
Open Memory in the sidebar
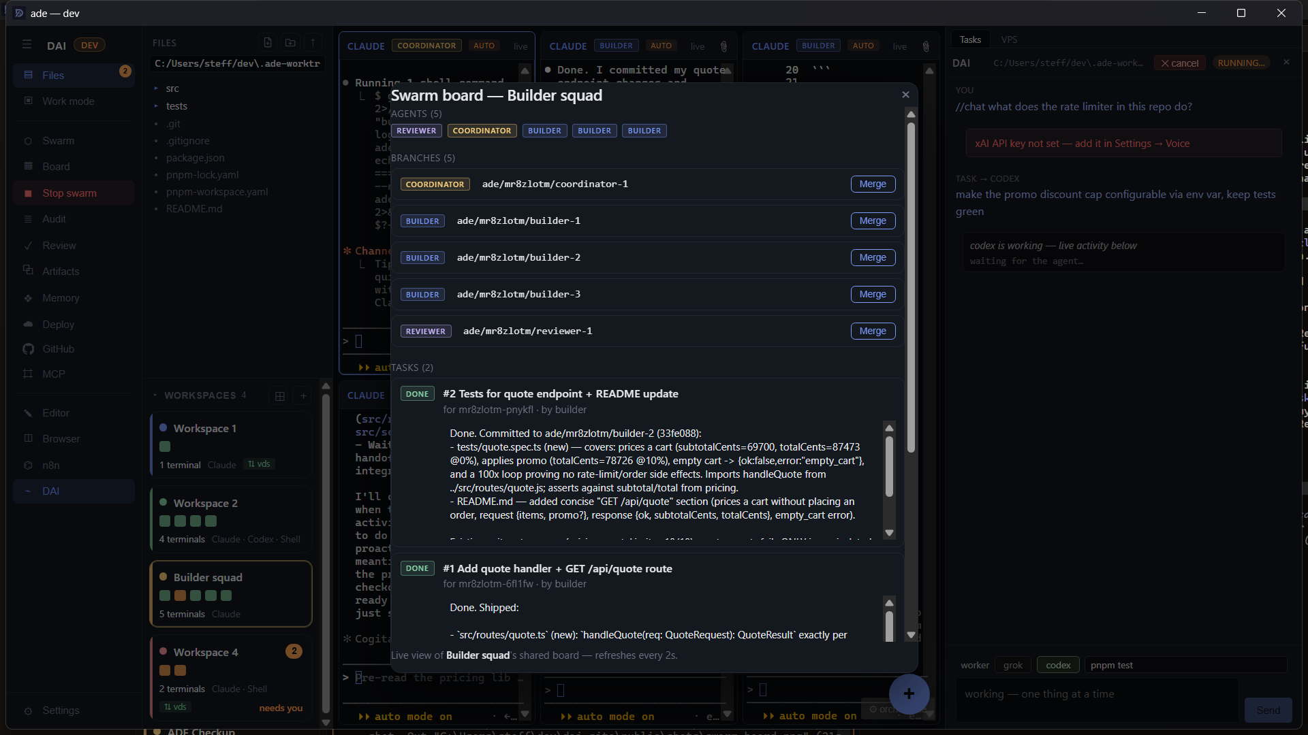(x=74, y=298)
